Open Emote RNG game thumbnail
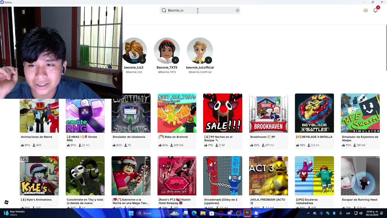The height and width of the screenshot is (218, 387). (x=85, y=116)
